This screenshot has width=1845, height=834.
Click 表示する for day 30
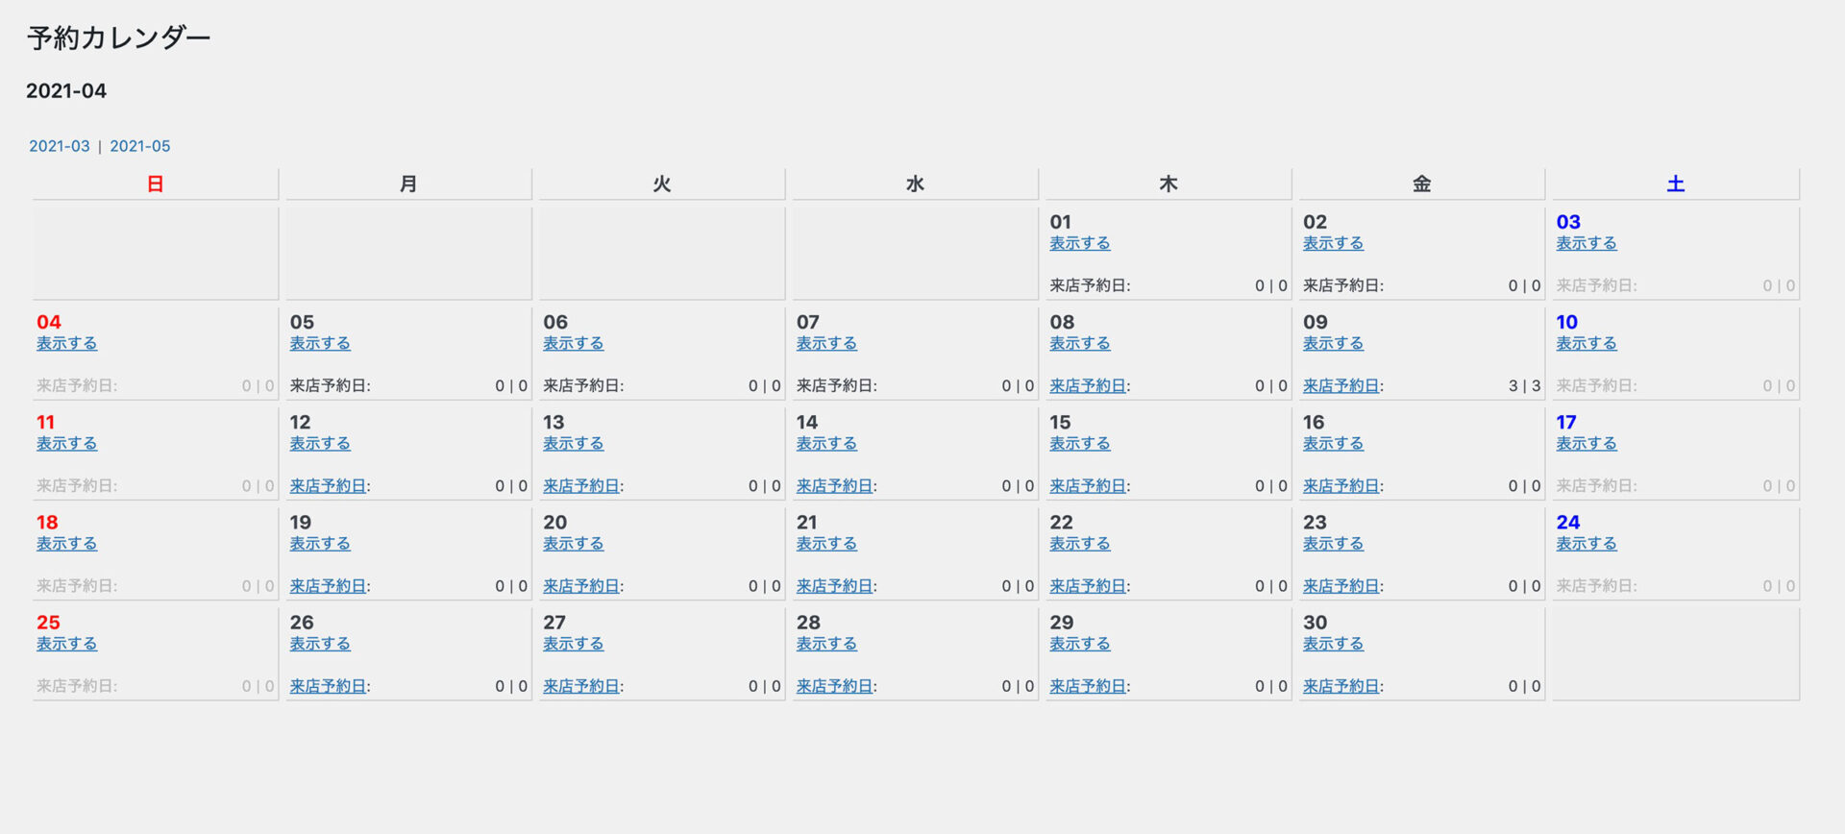pos(1333,644)
